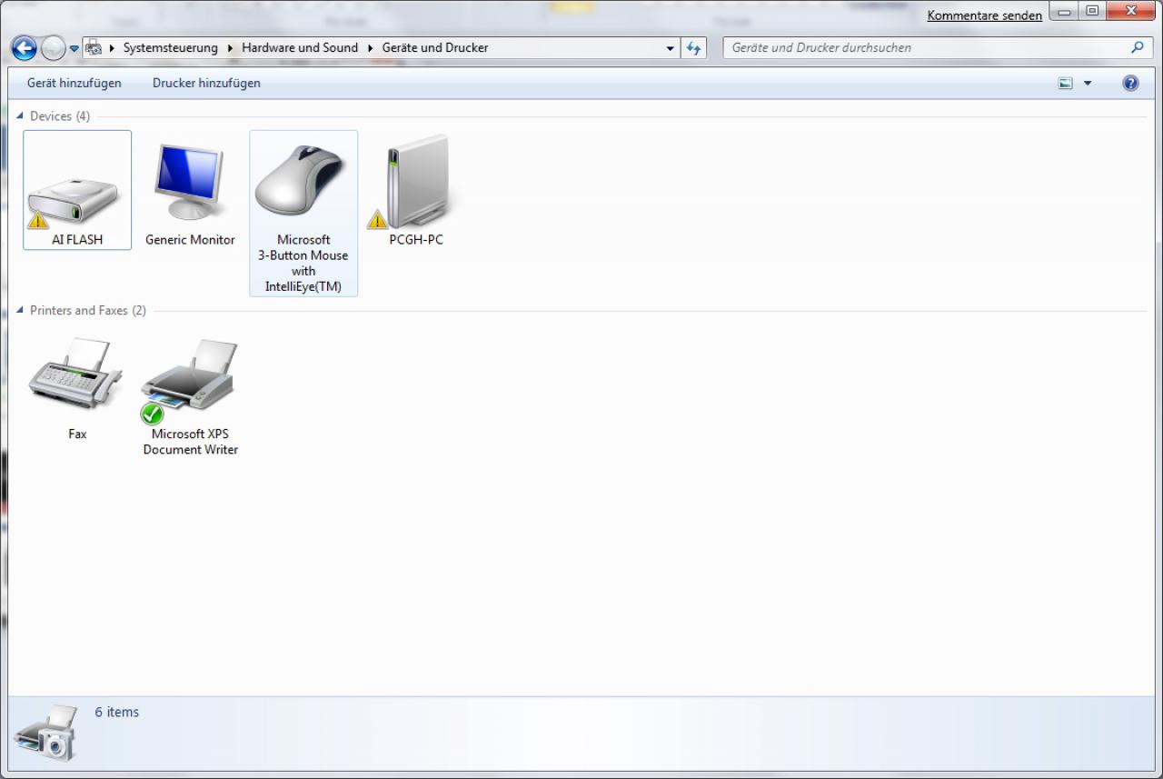Click the green default checkmark on XPS Writer
Viewport: 1163px width, 779px height.
click(x=153, y=414)
